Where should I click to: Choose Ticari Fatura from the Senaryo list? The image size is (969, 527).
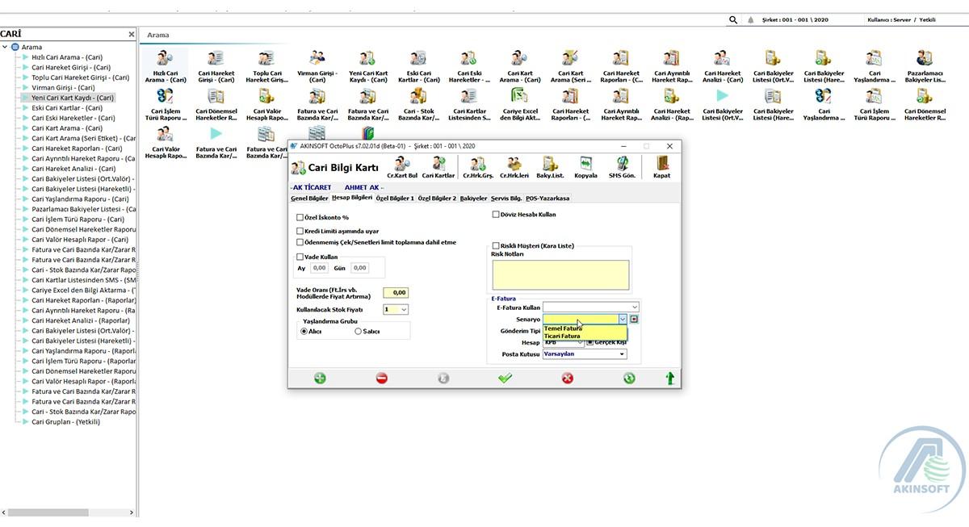[x=563, y=336]
